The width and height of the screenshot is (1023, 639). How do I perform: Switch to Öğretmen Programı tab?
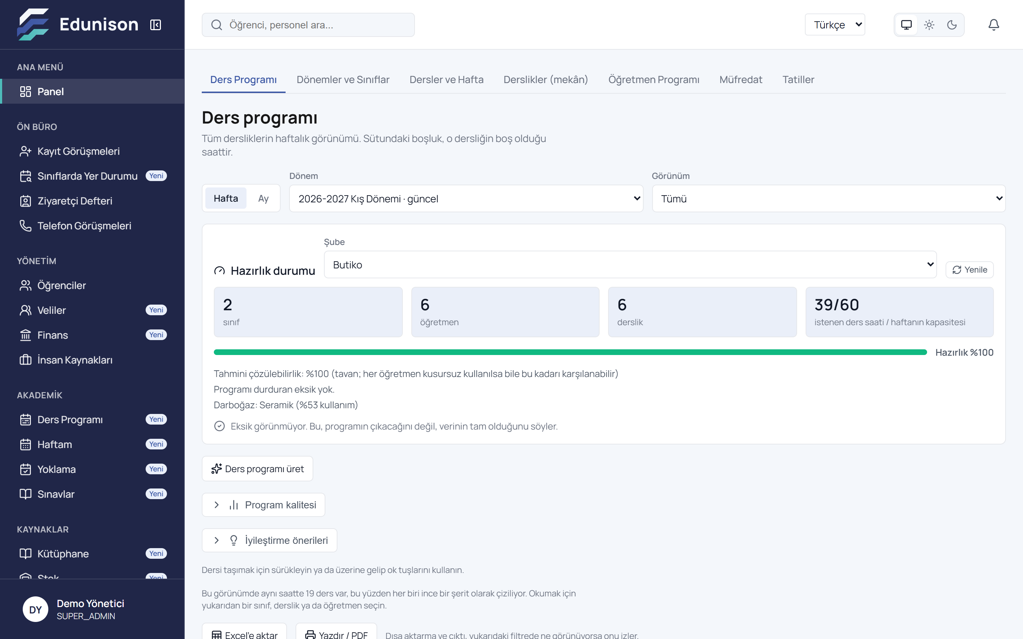654,80
